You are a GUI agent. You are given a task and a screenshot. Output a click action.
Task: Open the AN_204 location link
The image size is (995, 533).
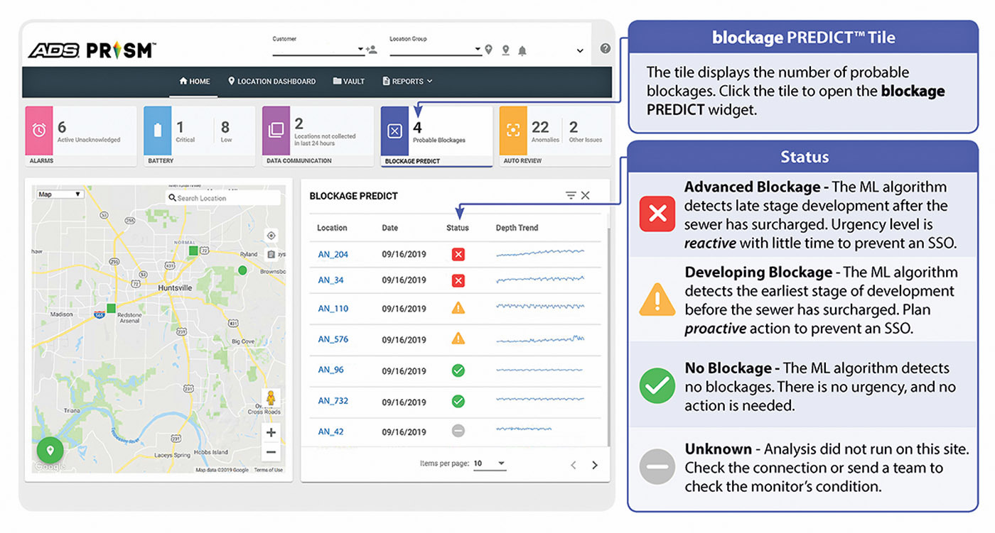point(333,255)
